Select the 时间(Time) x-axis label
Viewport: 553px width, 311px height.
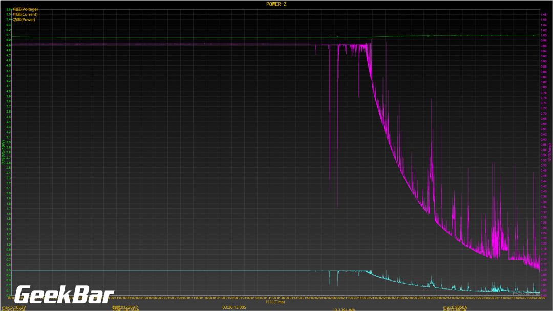click(275, 302)
